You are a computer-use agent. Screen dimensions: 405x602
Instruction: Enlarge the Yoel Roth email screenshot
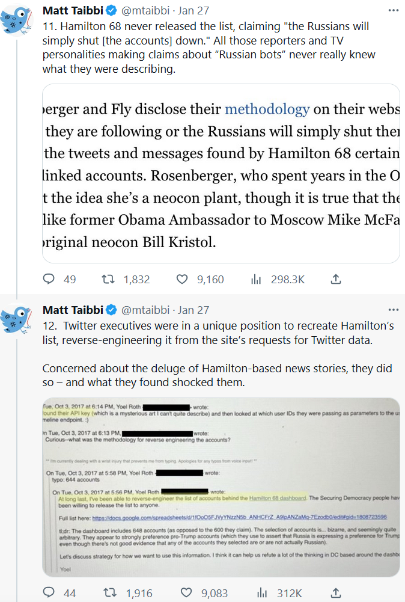click(221, 487)
